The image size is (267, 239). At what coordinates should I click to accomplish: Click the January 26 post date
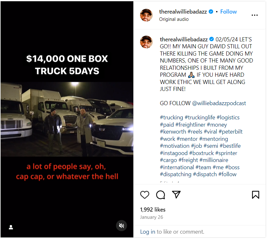[x=151, y=217]
